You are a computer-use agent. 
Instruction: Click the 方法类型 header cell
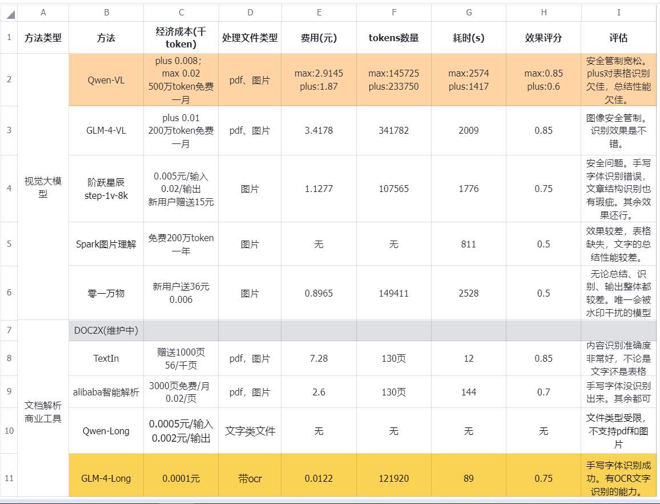point(43,38)
